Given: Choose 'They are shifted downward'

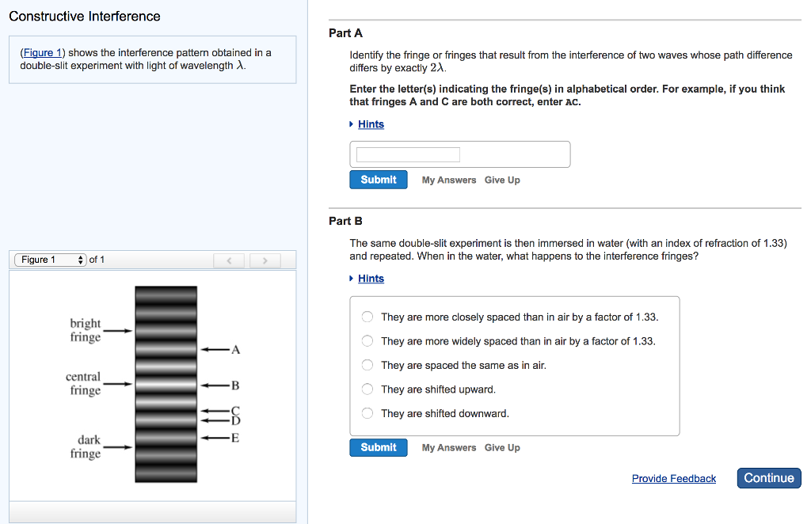Looking at the screenshot, I should [x=367, y=412].
